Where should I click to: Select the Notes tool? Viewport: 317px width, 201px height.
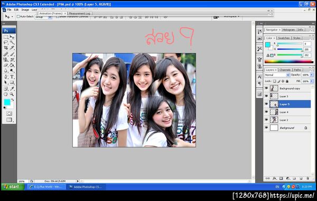6,88
